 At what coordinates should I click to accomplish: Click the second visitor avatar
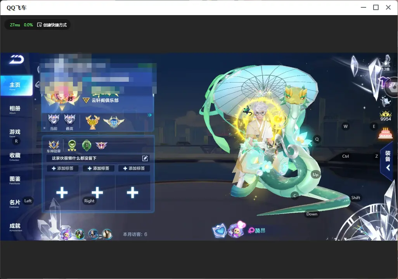(x=80, y=234)
